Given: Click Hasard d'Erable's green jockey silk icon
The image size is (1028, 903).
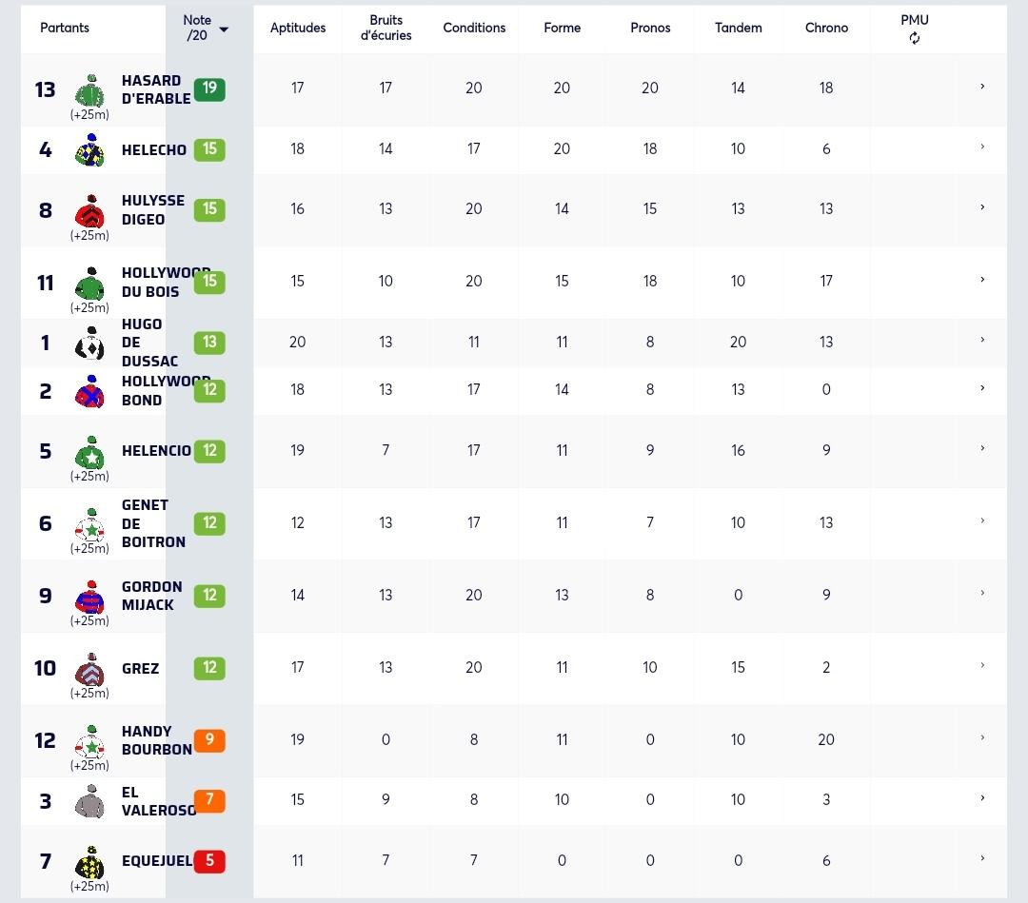Looking at the screenshot, I should [90, 90].
